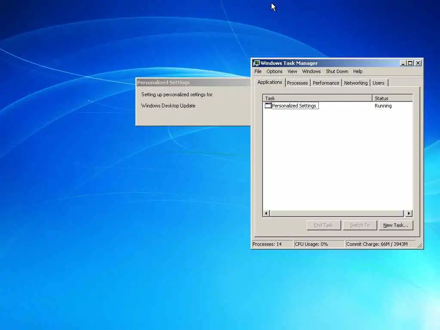Click the Switch To button
This screenshot has height=330, width=440.
(x=360, y=225)
